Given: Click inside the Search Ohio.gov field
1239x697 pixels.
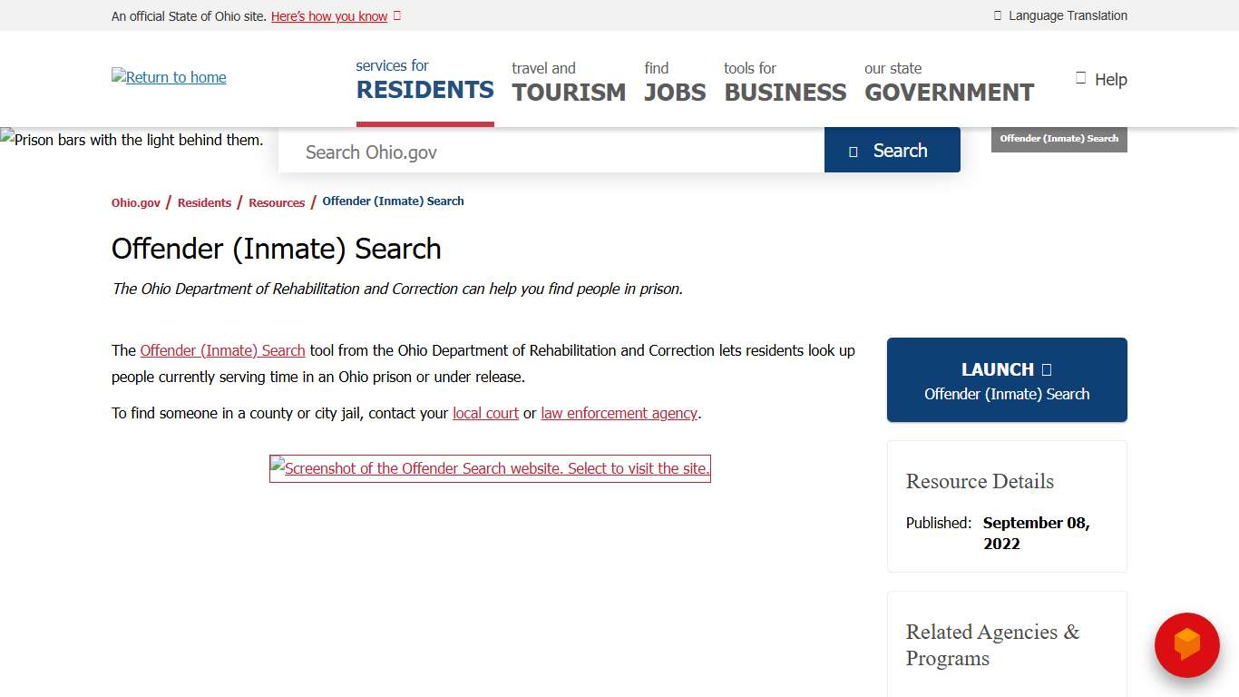Looking at the screenshot, I should (544, 152).
